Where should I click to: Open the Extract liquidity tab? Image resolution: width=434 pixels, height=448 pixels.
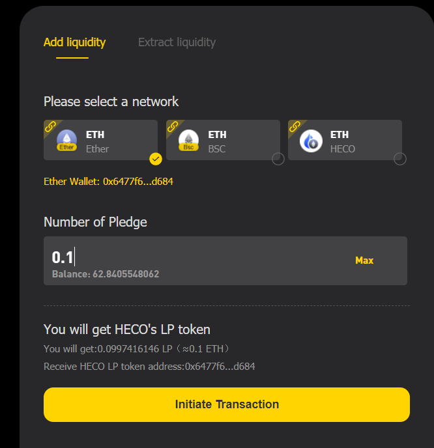(177, 42)
